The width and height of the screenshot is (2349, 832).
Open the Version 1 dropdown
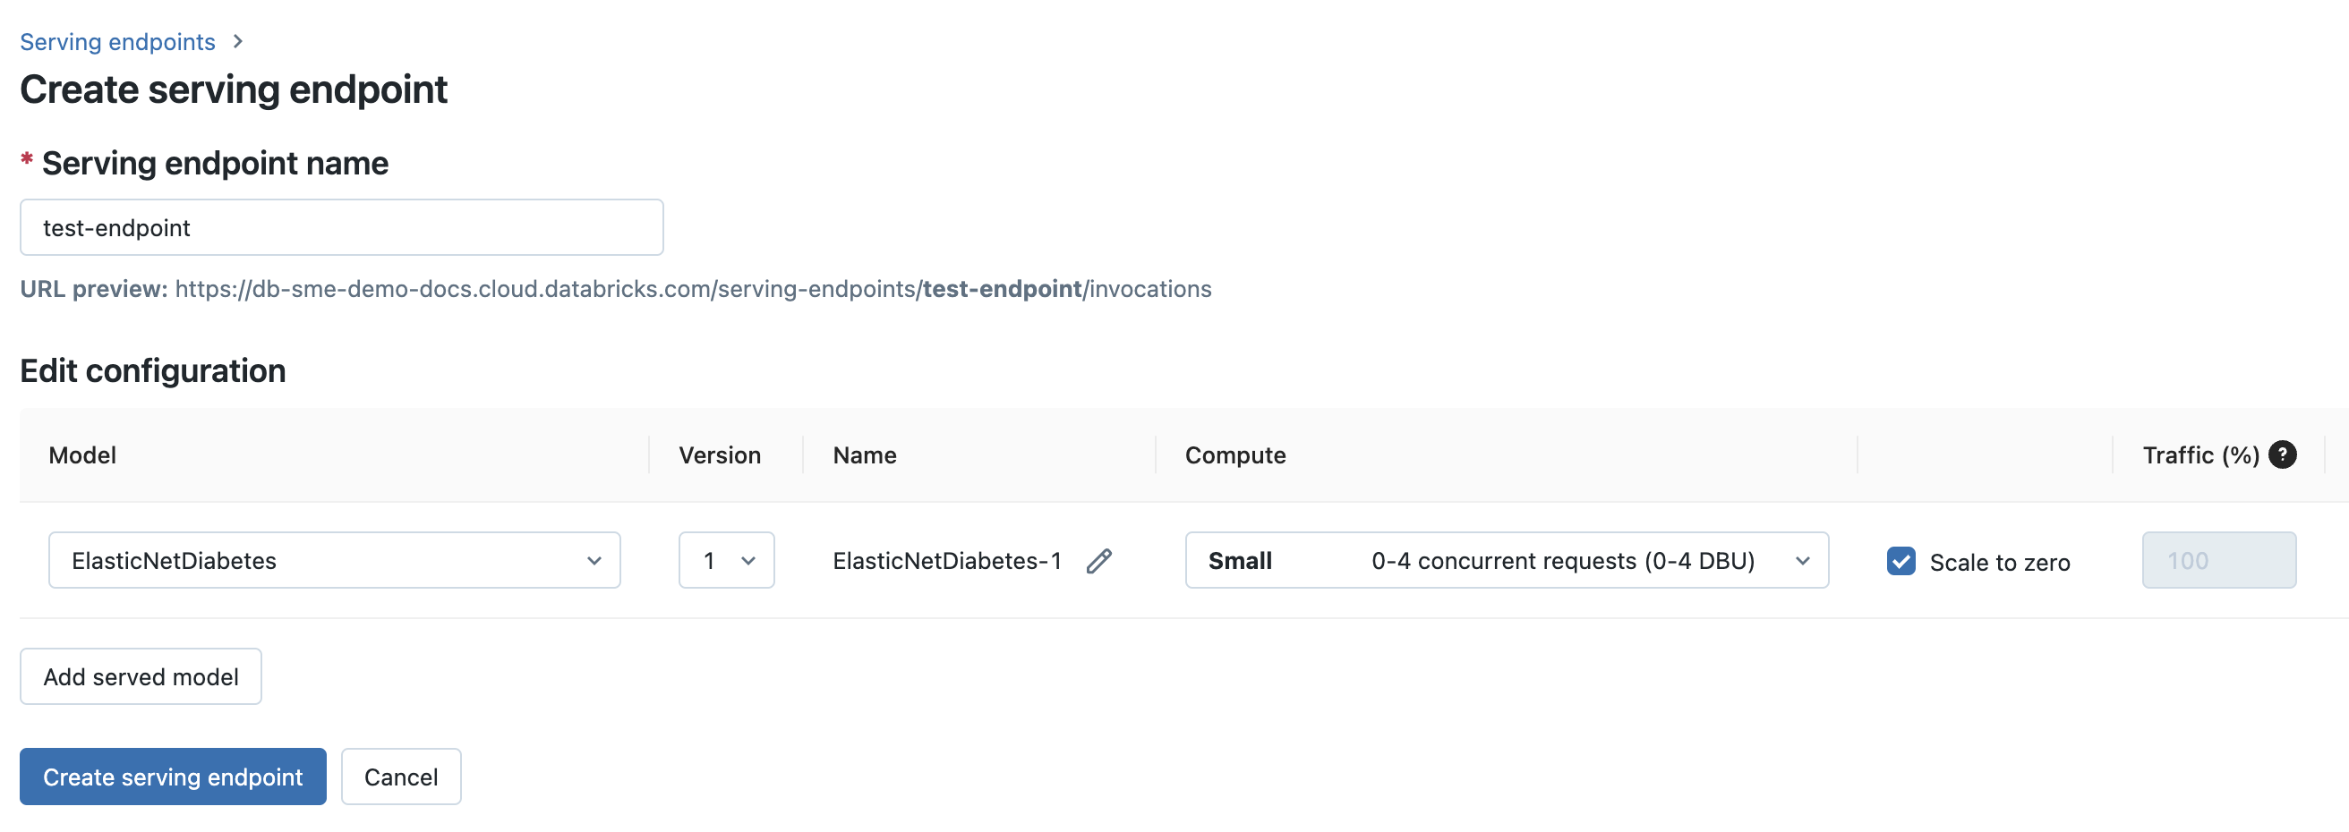point(727,560)
